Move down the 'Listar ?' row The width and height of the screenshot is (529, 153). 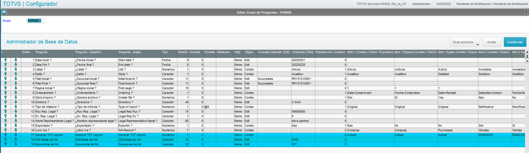16,69
